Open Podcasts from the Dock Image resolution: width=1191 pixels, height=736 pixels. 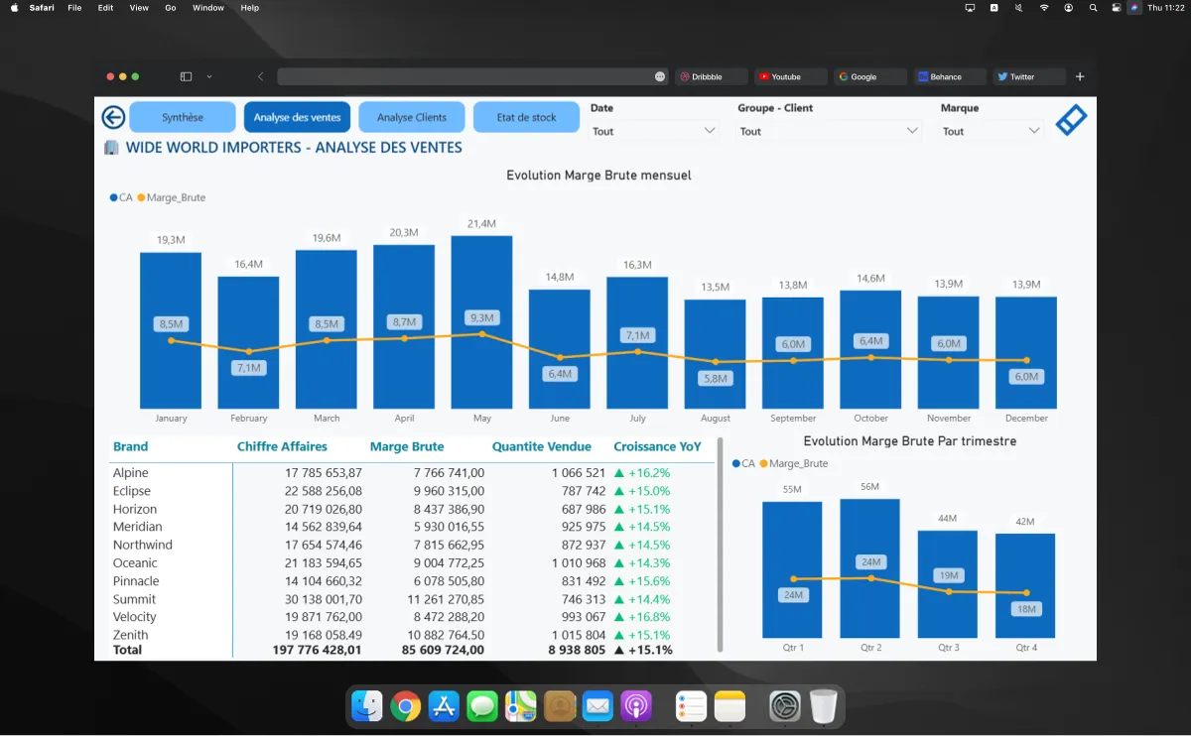pyautogui.click(x=634, y=706)
